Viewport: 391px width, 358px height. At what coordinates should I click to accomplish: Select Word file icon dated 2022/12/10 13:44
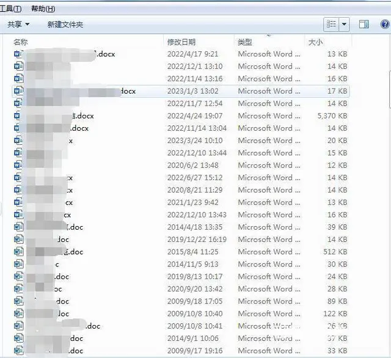[18, 153]
